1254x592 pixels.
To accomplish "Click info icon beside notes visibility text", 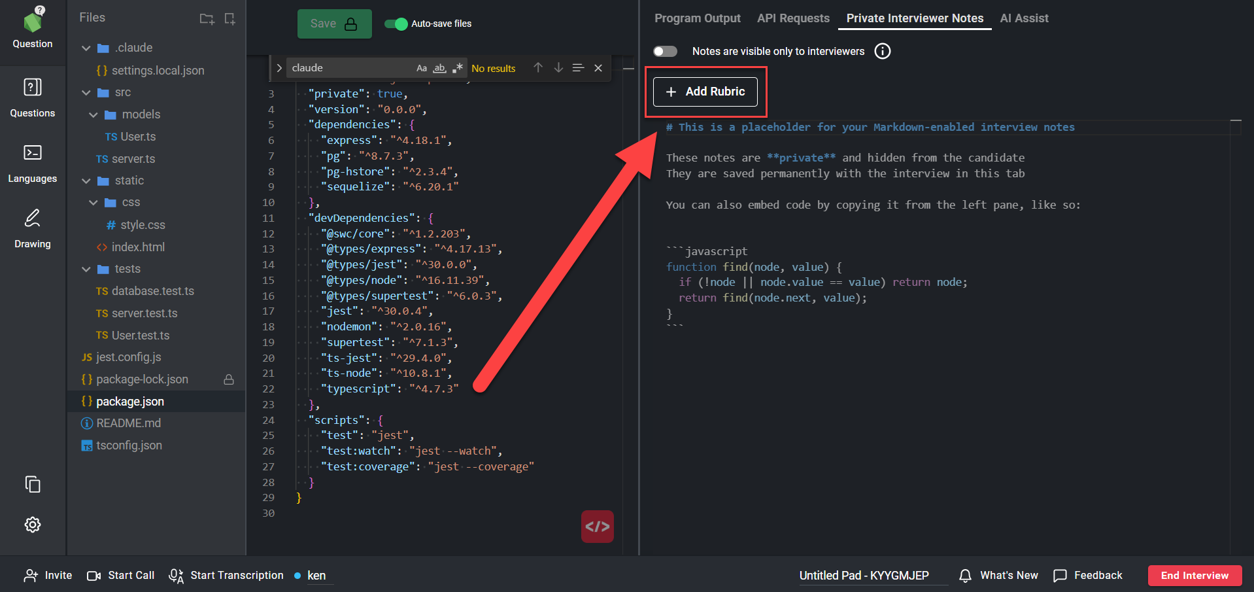I will point(883,51).
